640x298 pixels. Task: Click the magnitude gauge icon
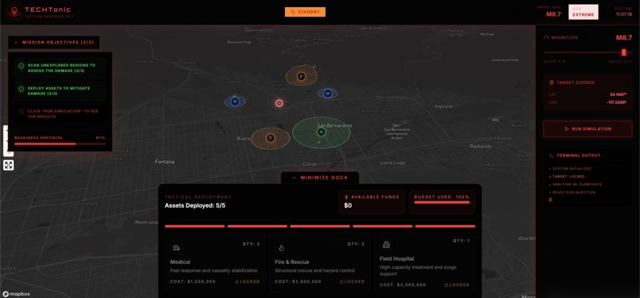[x=546, y=37]
